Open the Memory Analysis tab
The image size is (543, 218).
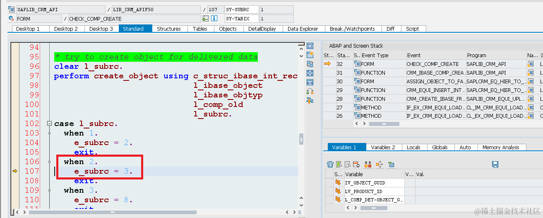coord(501,147)
